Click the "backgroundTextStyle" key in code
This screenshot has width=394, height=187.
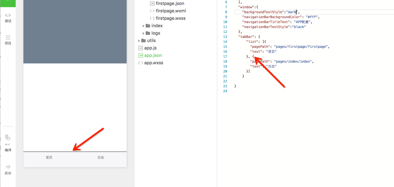tap(263, 12)
